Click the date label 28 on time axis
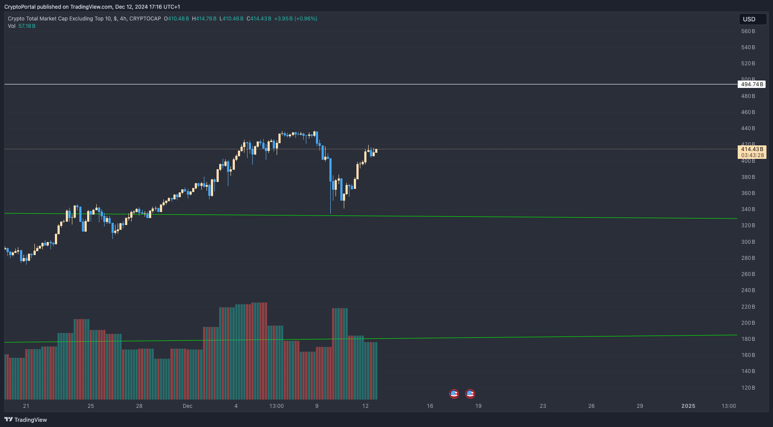The image size is (773, 427). [x=139, y=406]
